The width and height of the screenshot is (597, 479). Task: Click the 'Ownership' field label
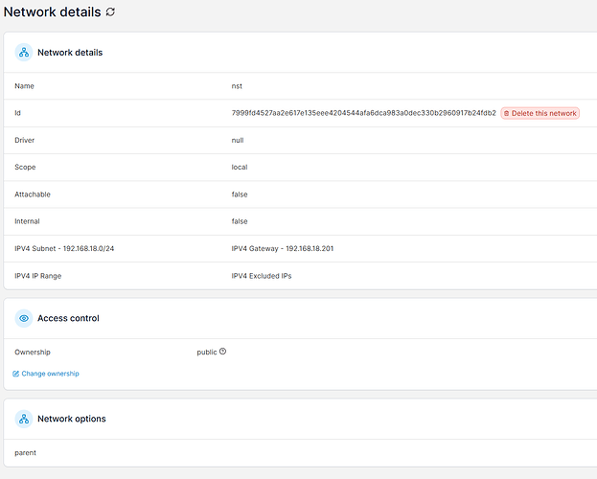point(33,353)
